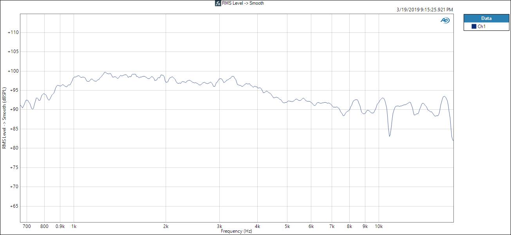Click the timestamp 3/19/2019 9:15:25.921 PM
511x235 pixels.
point(424,9)
